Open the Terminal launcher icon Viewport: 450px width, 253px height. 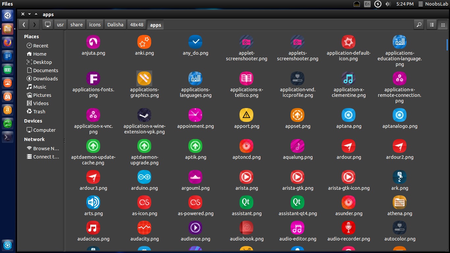point(8,137)
